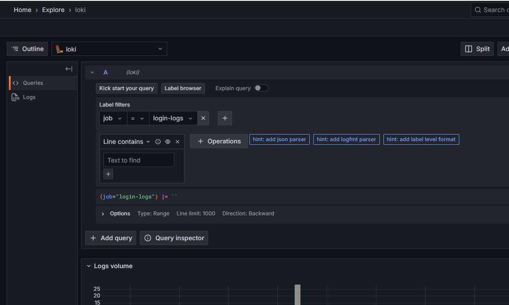The height and width of the screenshot is (305, 509).
Task: Open the login-logs value dropdown
Action: tap(174, 118)
